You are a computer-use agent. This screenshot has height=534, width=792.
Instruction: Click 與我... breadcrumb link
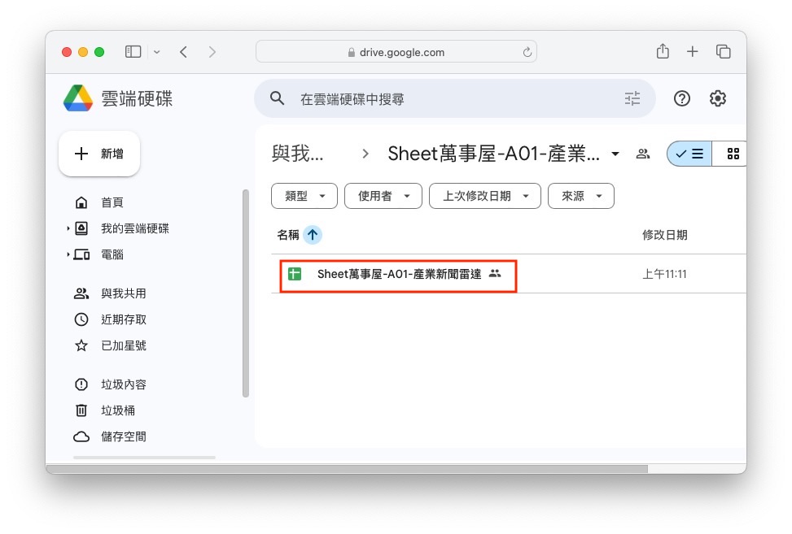click(297, 154)
